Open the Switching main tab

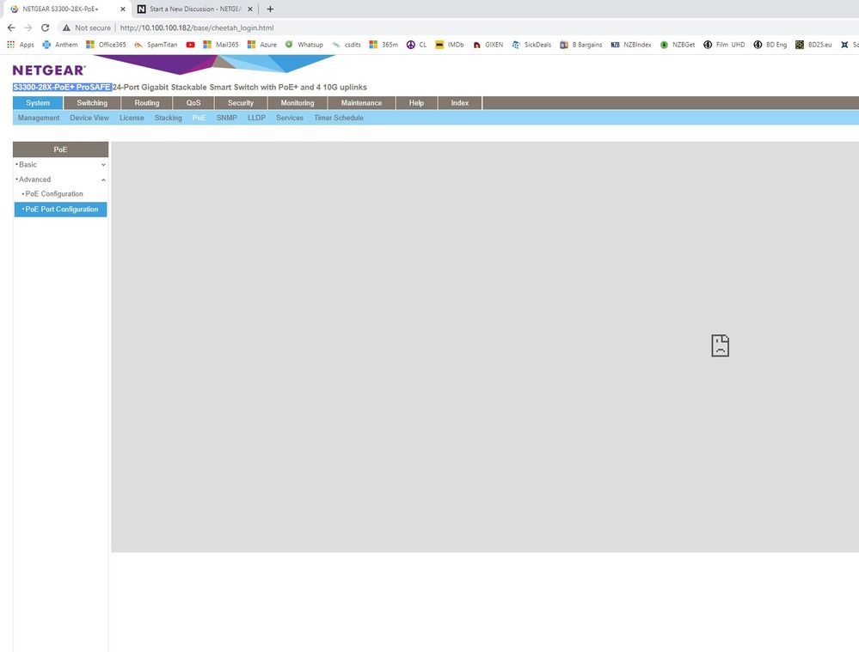click(x=92, y=103)
